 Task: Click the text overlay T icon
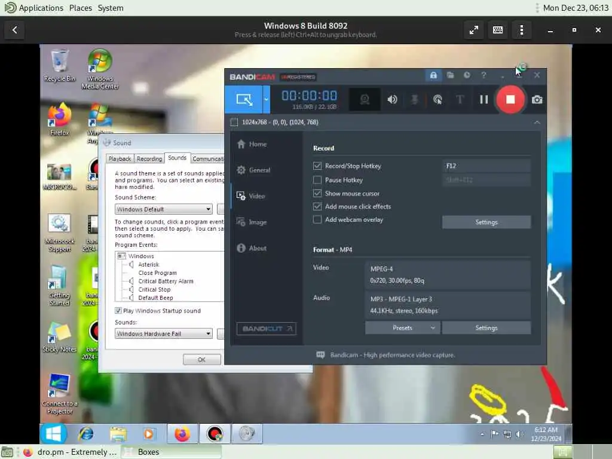tap(460, 100)
